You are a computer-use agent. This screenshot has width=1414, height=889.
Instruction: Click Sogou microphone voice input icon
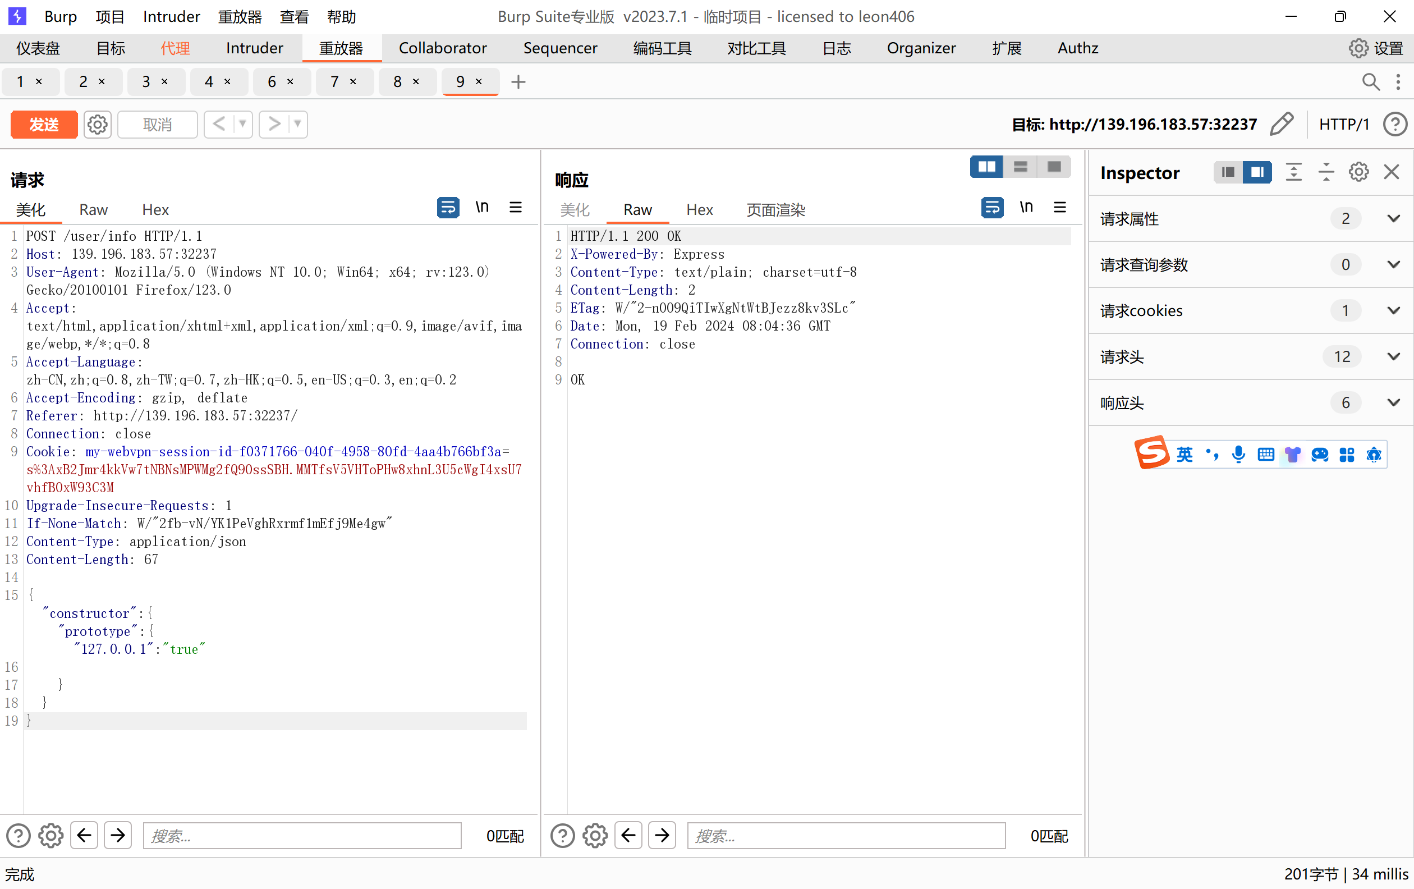tap(1238, 455)
